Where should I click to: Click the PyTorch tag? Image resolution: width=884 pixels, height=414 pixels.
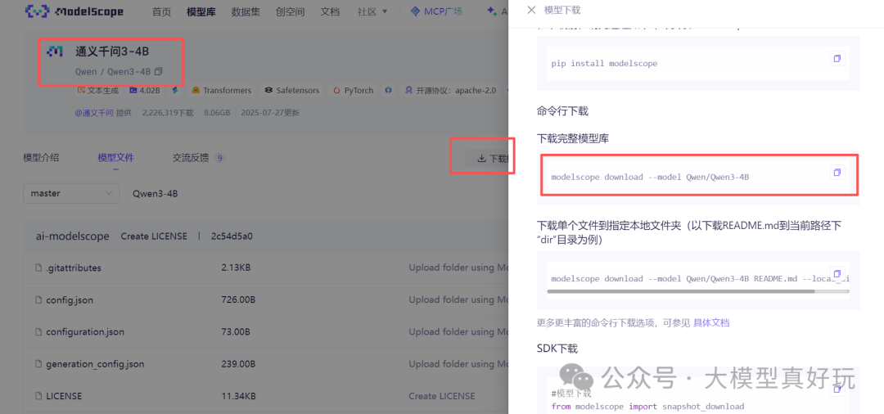pyautogui.click(x=354, y=90)
